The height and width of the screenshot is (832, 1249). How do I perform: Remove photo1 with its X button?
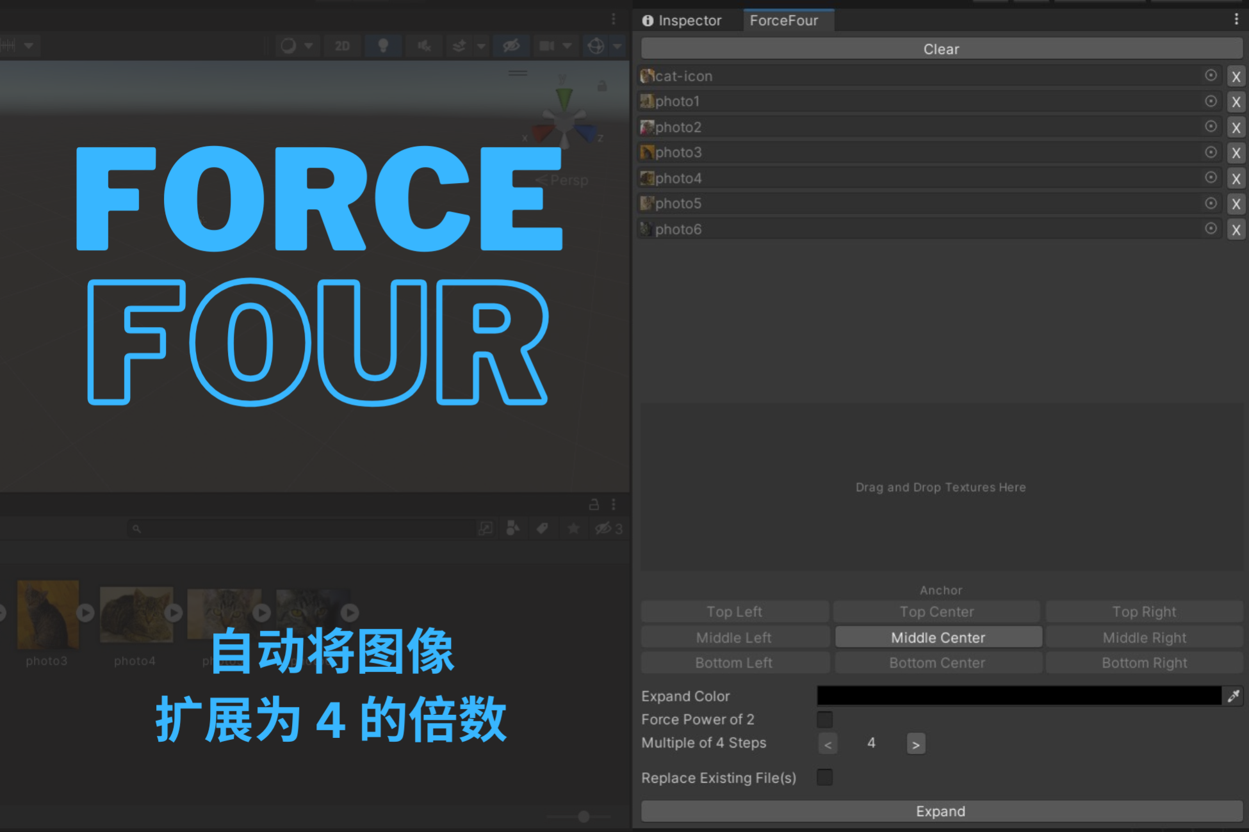point(1236,102)
